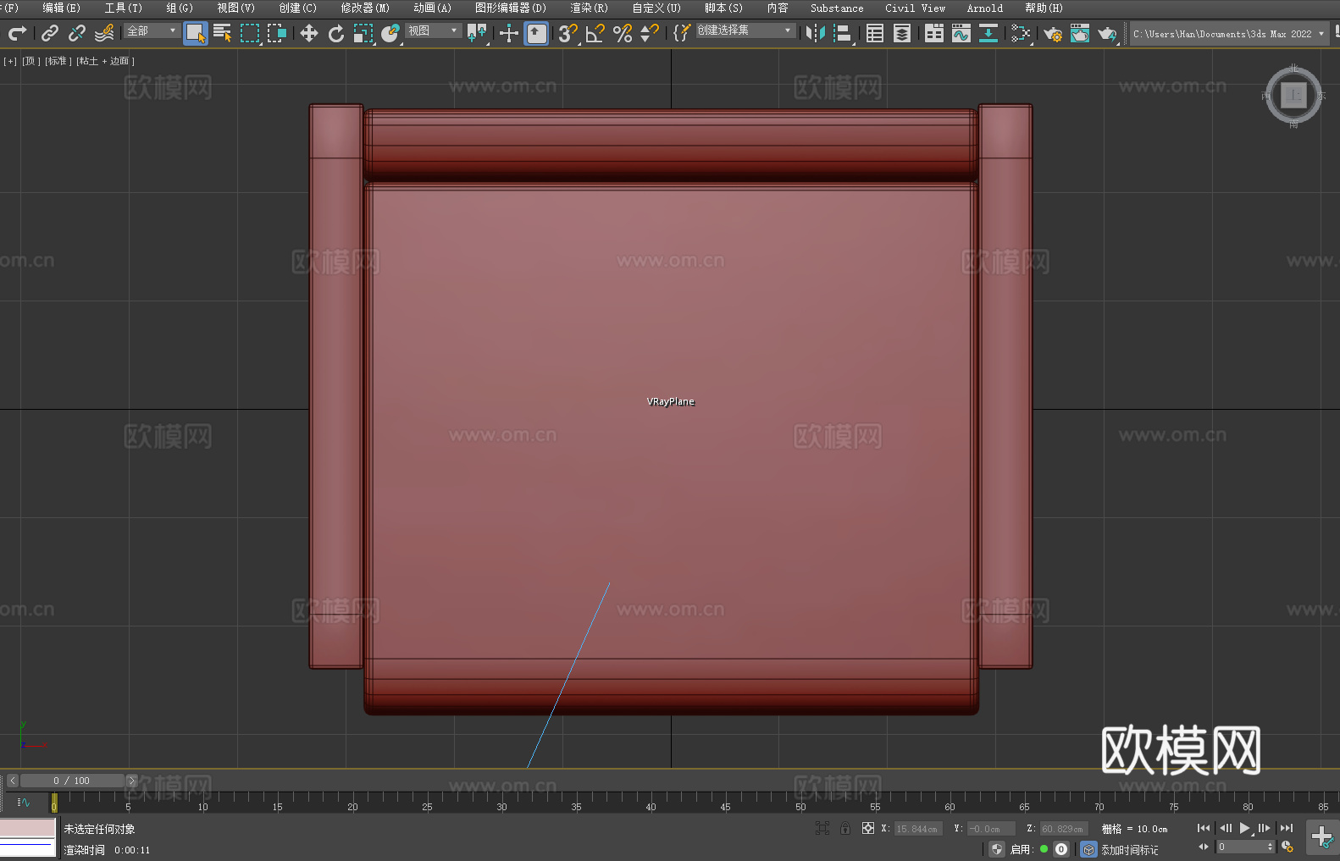Open the Arnold menu

[984, 8]
